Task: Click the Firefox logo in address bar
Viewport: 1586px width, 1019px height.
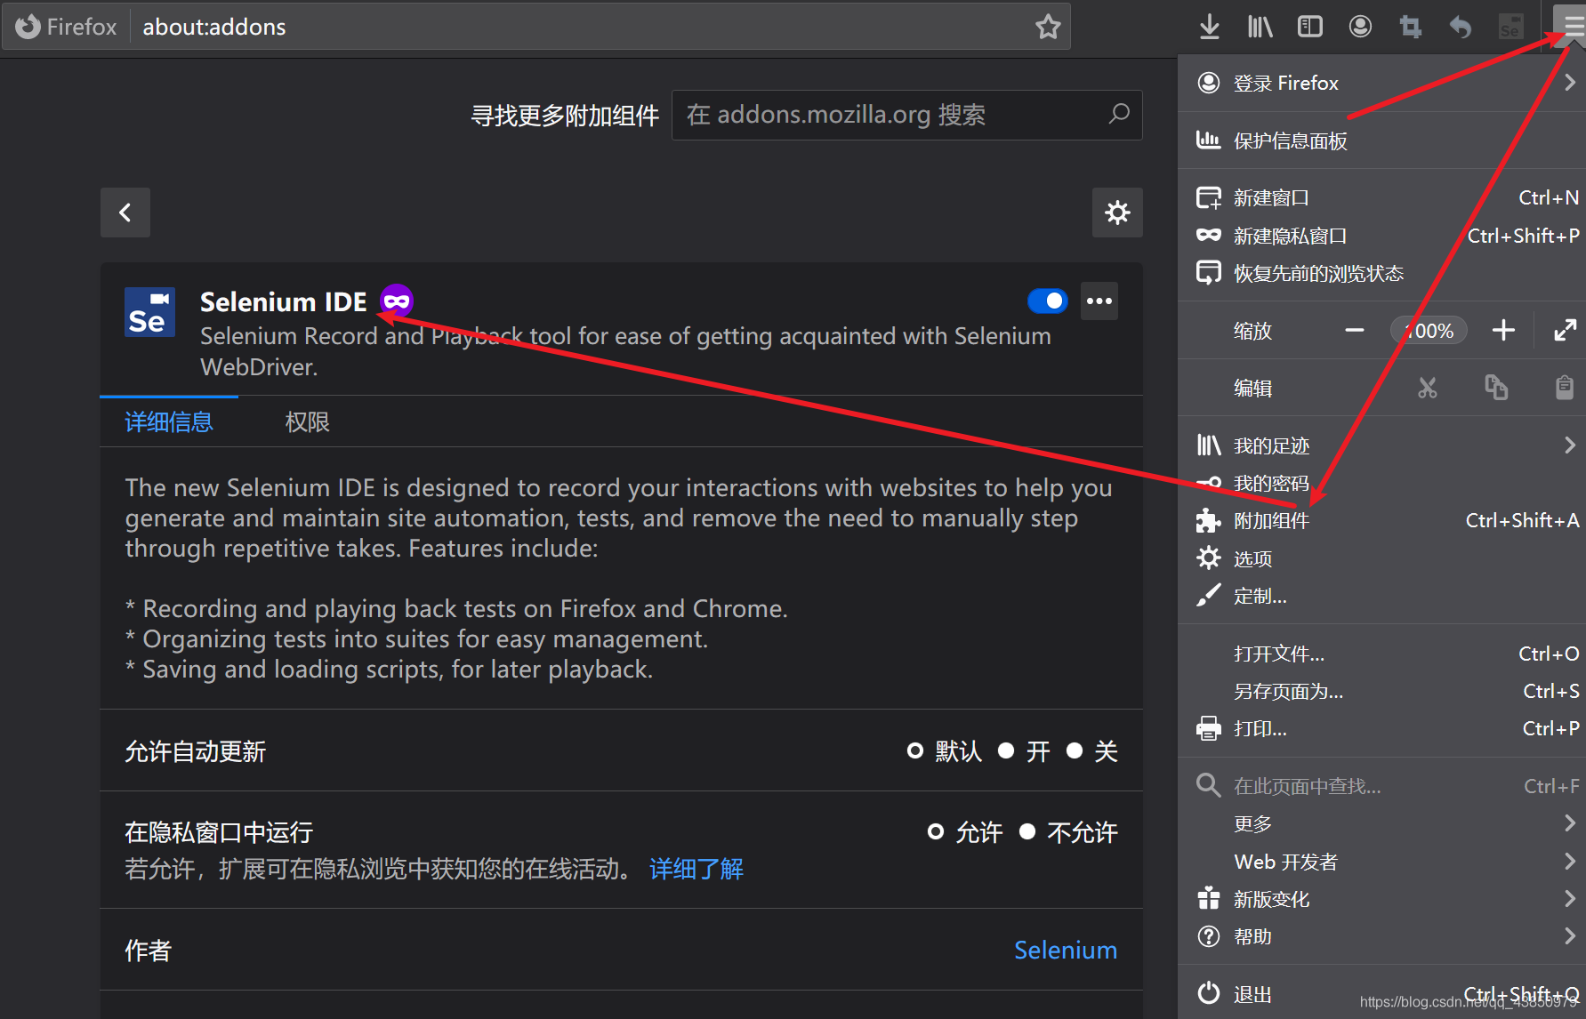Action: click(x=28, y=27)
